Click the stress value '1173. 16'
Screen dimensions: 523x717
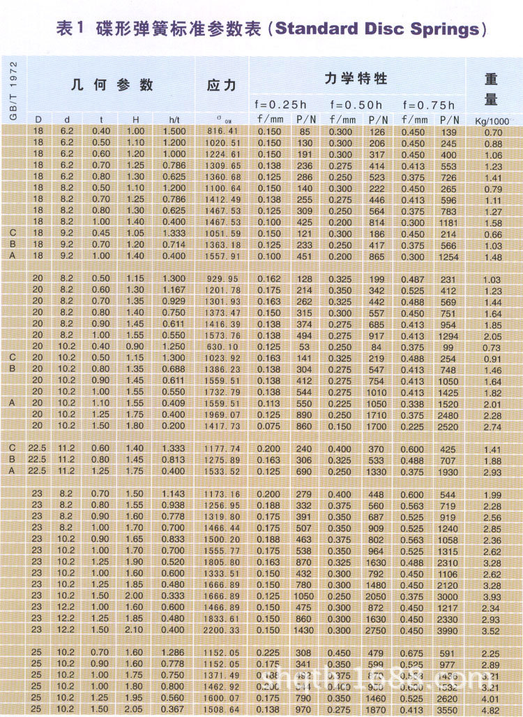pos(222,494)
